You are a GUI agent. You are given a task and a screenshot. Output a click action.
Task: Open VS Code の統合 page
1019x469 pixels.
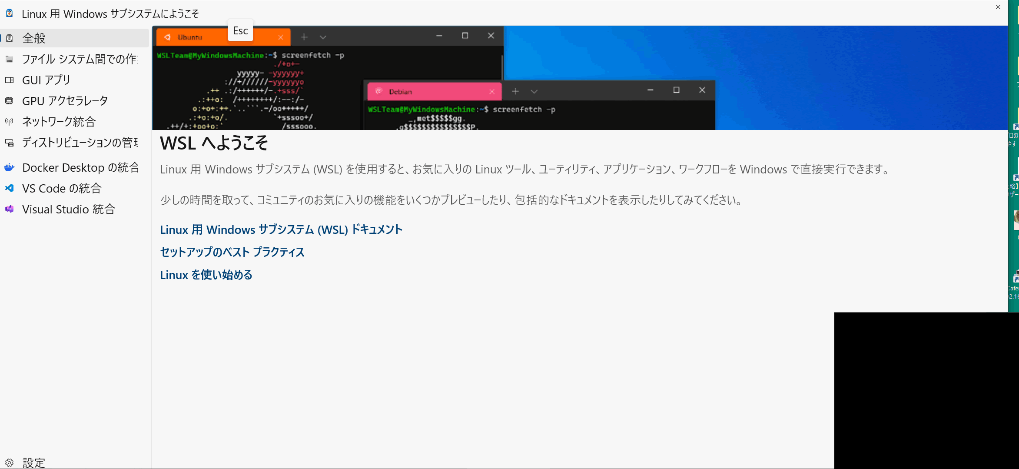(75, 189)
